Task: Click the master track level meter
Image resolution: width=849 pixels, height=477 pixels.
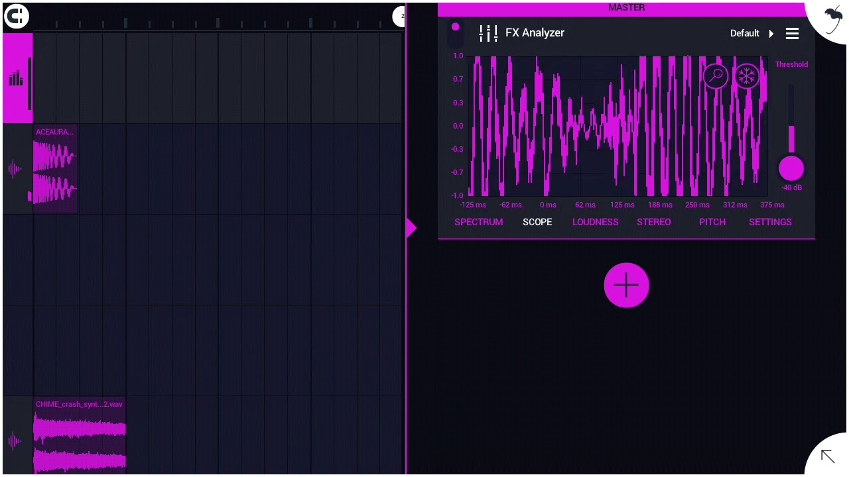Action: click(29, 83)
